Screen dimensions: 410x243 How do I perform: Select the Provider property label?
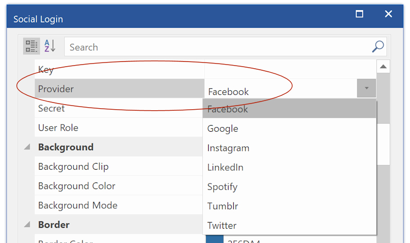[x=119, y=88]
